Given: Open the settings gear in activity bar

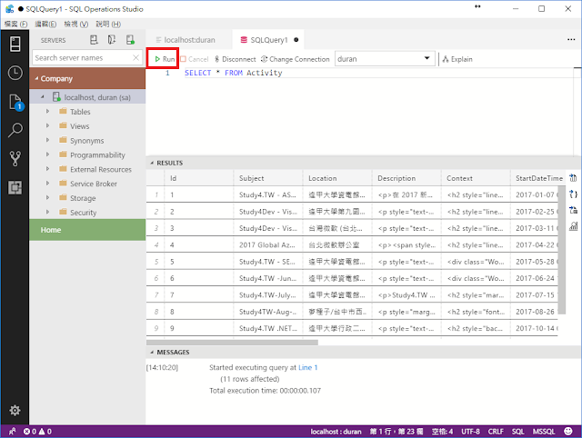Looking at the screenshot, I should pos(15,410).
